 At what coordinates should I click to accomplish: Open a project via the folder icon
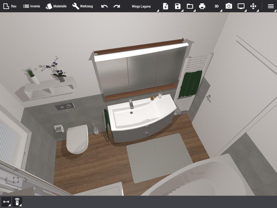click(x=190, y=6)
